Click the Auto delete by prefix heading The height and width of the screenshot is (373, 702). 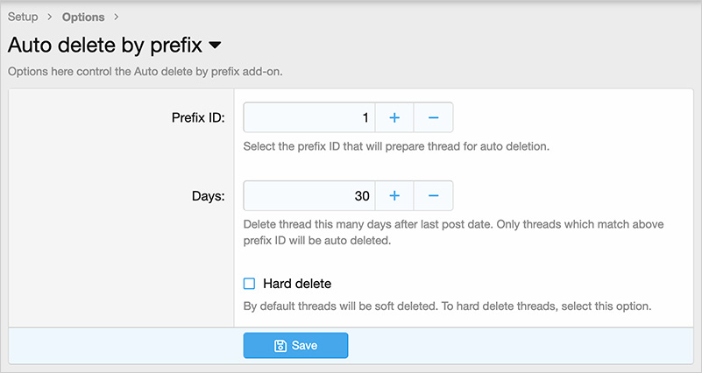[x=105, y=46]
